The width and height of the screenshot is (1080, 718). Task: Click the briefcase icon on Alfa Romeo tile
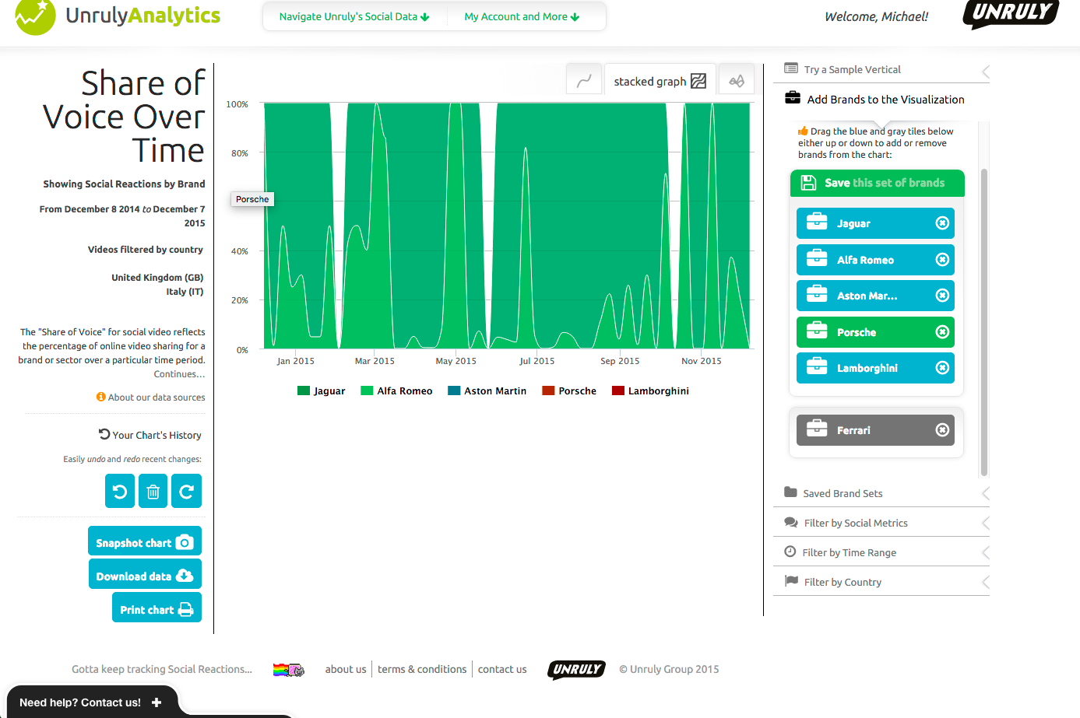click(x=817, y=258)
